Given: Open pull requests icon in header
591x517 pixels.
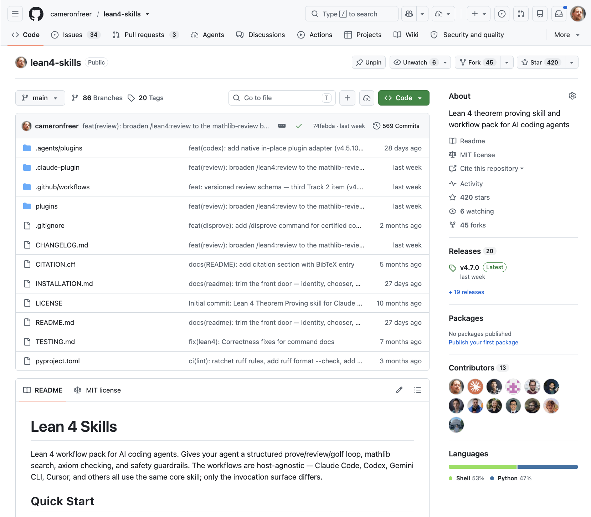Looking at the screenshot, I should (521, 14).
